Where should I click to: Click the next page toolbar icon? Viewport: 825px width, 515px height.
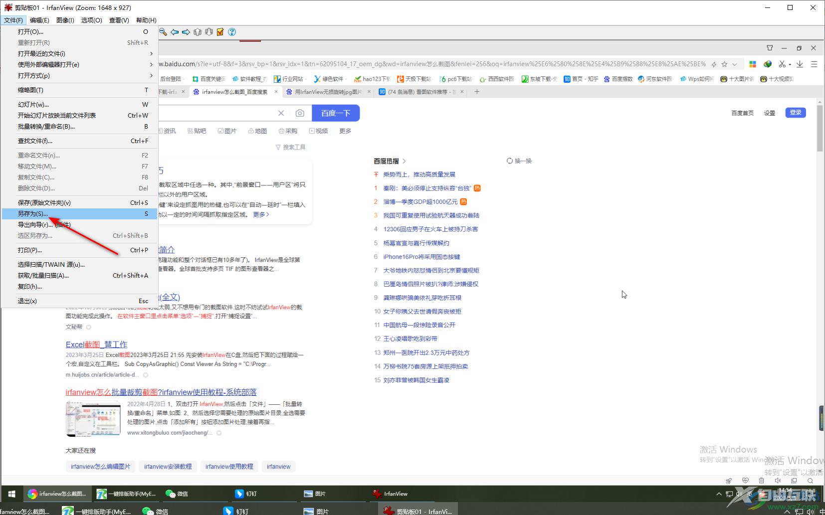coord(209,32)
